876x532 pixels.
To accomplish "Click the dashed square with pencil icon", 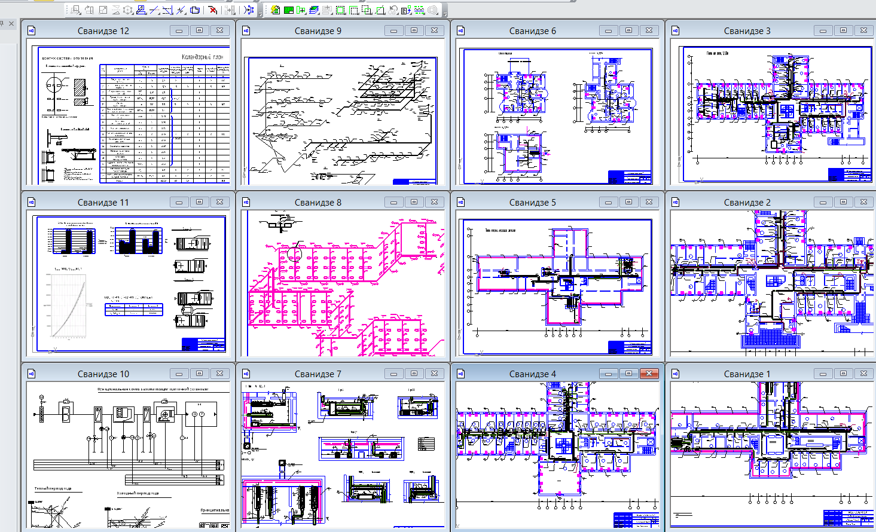I will click(x=380, y=10).
